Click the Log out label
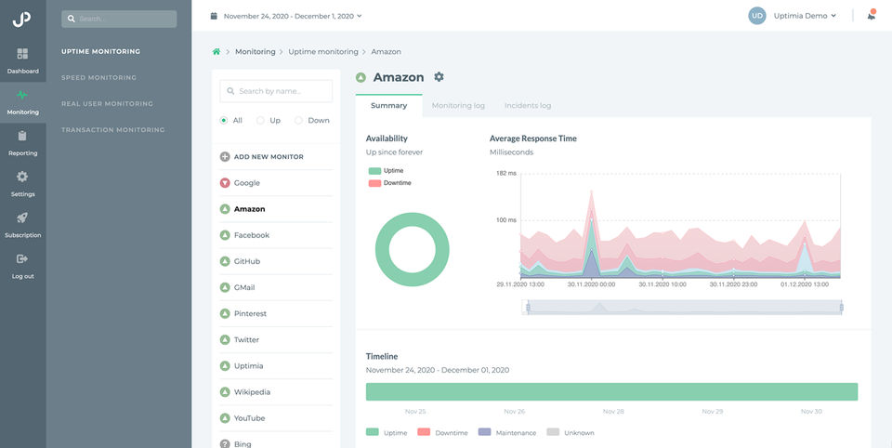Screen dimensions: 892x448 (x=22, y=276)
